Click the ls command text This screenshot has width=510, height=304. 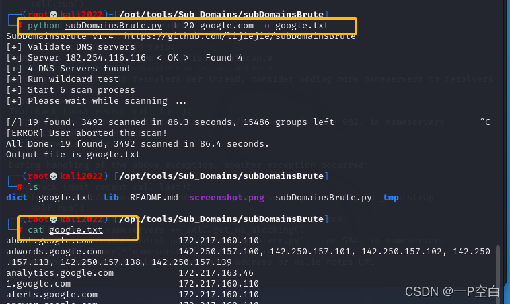[33, 186]
